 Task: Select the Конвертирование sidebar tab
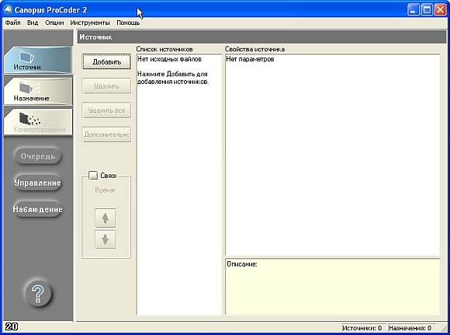[x=38, y=122]
